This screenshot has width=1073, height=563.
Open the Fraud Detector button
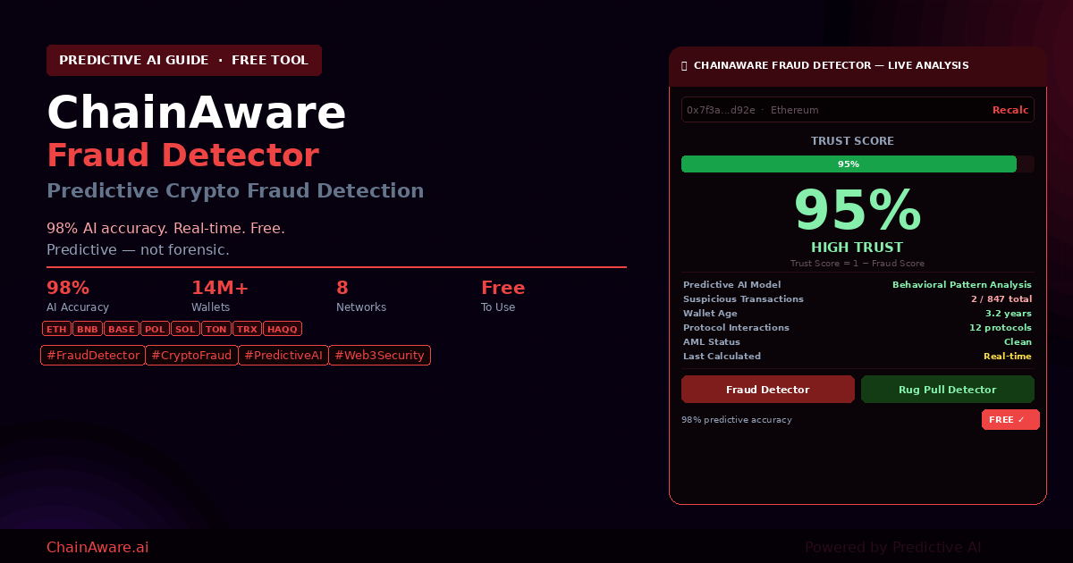[767, 390]
